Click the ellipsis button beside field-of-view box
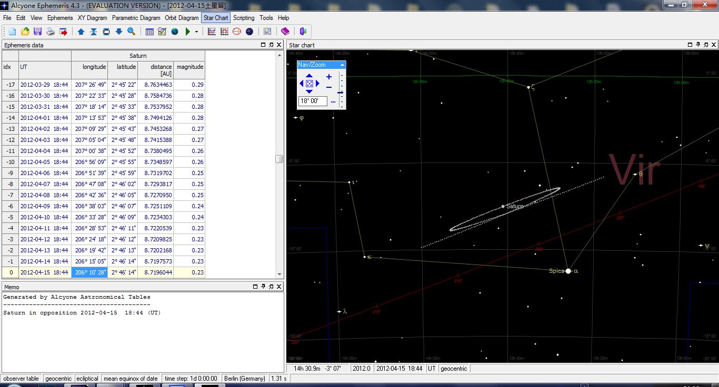The width and height of the screenshot is (719, 387). click(x=333, y=101)
